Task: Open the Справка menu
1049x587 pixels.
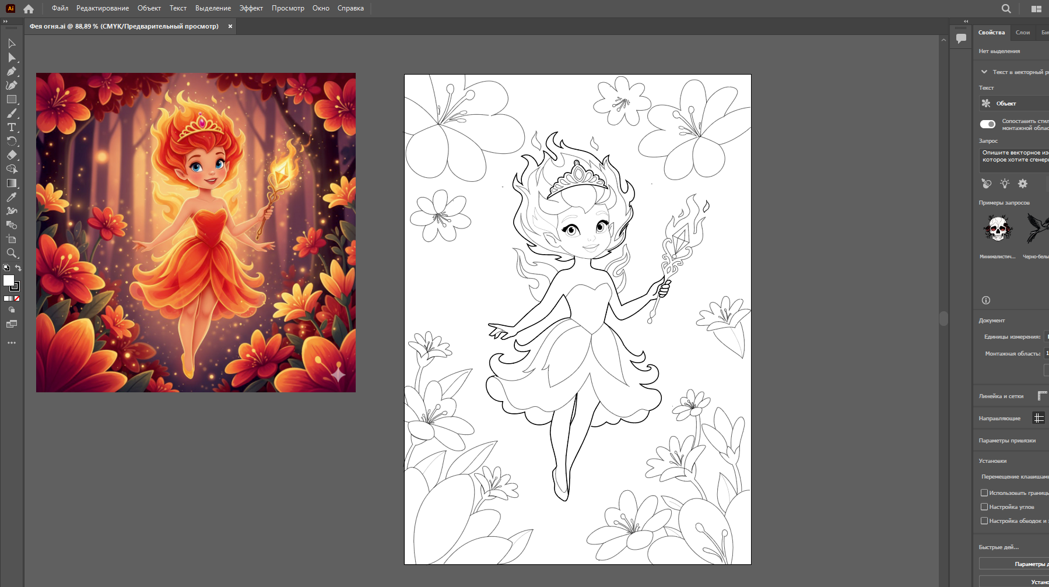Action: pos(350,8)
